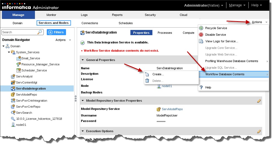The image size is (274, 147).
Task: Open the Connections sub-tab
Action: [x=90, y=23]
